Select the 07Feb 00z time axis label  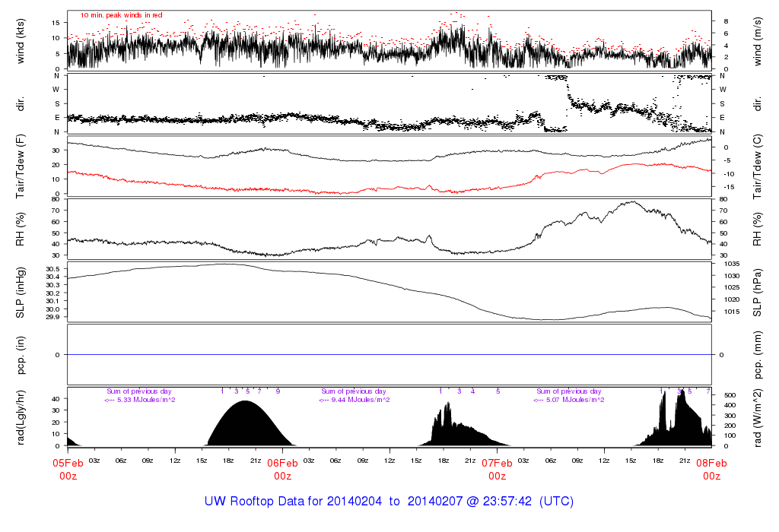coord(497,469)
